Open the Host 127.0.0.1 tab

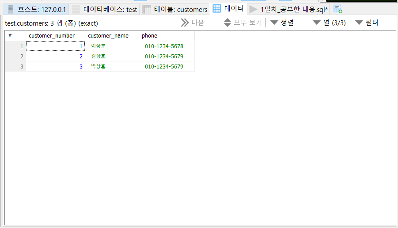pos(37,9)
